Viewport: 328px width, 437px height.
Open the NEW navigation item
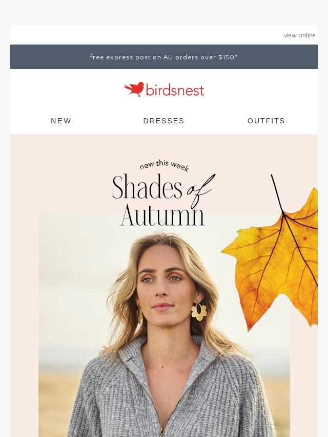[x=61, y=121]
